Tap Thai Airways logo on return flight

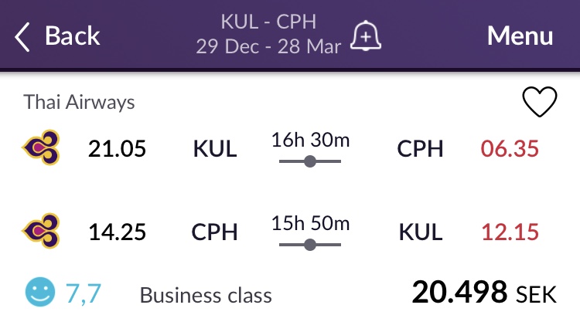(x=41, y=231)
